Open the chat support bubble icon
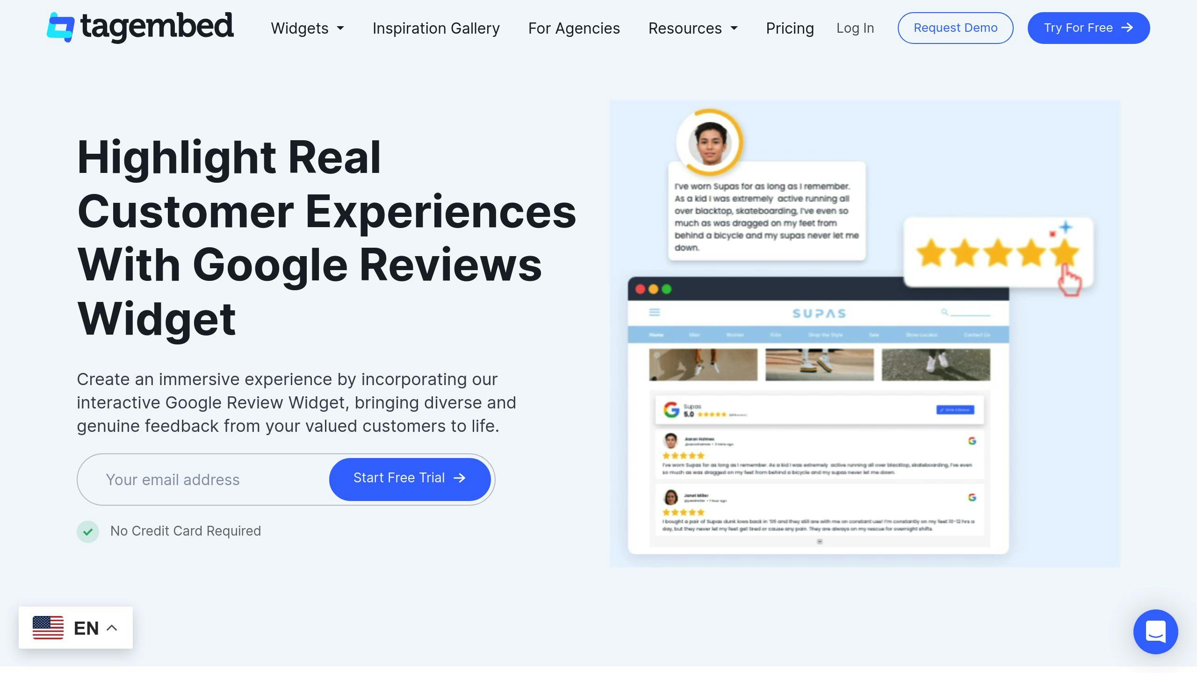 pos(1156,632)
